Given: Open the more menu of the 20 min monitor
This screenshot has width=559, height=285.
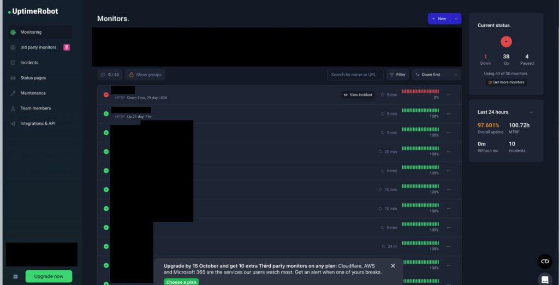Looking at the screenshot, I should (449, 151).
